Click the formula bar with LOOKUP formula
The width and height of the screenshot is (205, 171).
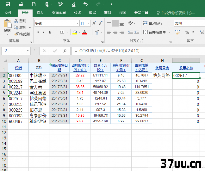point(138,51)
